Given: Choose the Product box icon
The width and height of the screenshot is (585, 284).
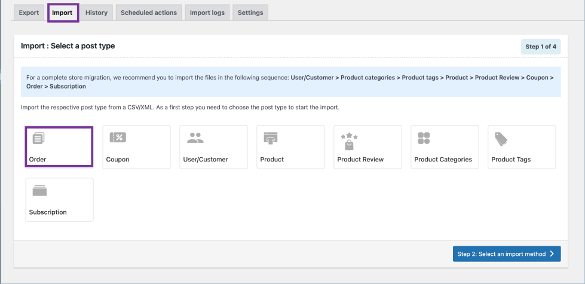Looking at the screenshot, I should point(271,138).
